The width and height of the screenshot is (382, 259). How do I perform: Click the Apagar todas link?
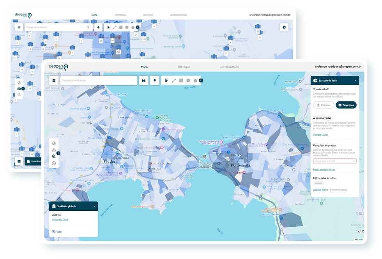point(320,134)
